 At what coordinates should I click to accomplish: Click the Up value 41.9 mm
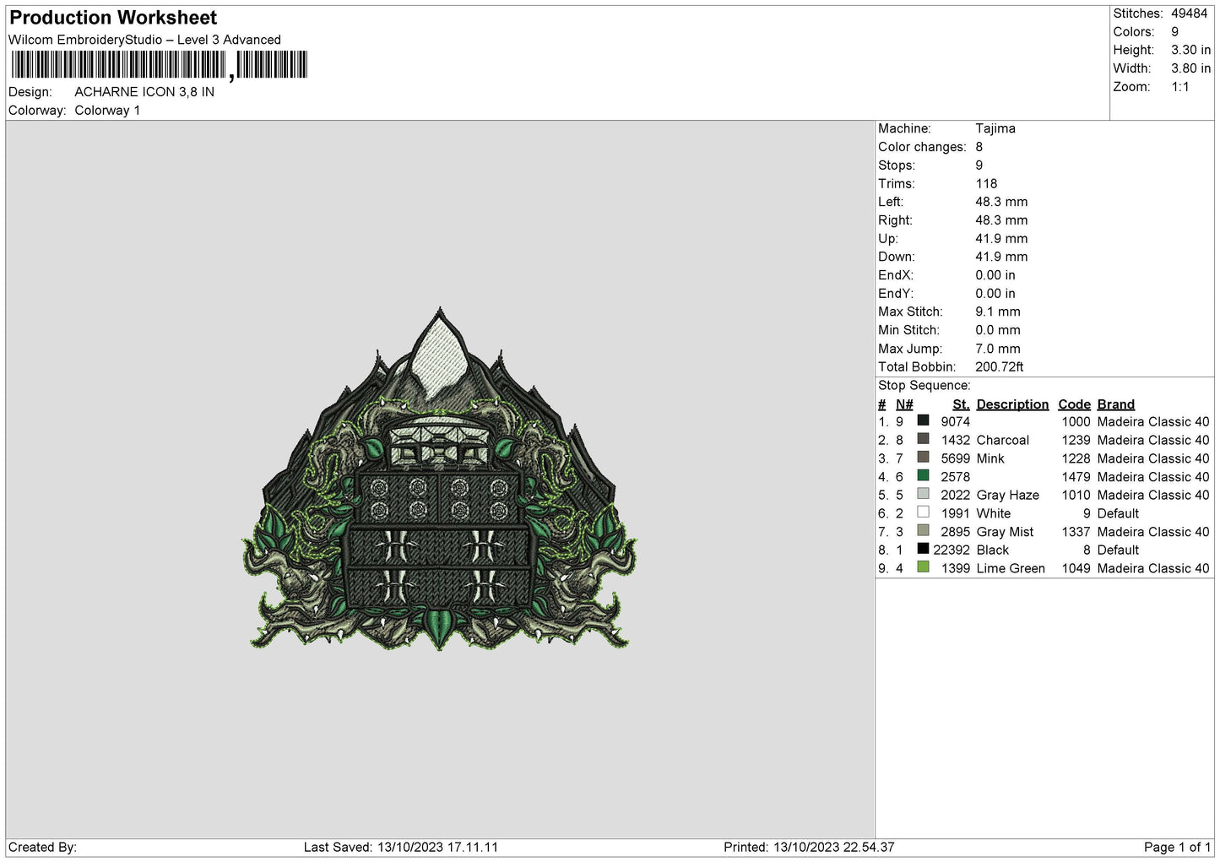(x=1001, y=239)
